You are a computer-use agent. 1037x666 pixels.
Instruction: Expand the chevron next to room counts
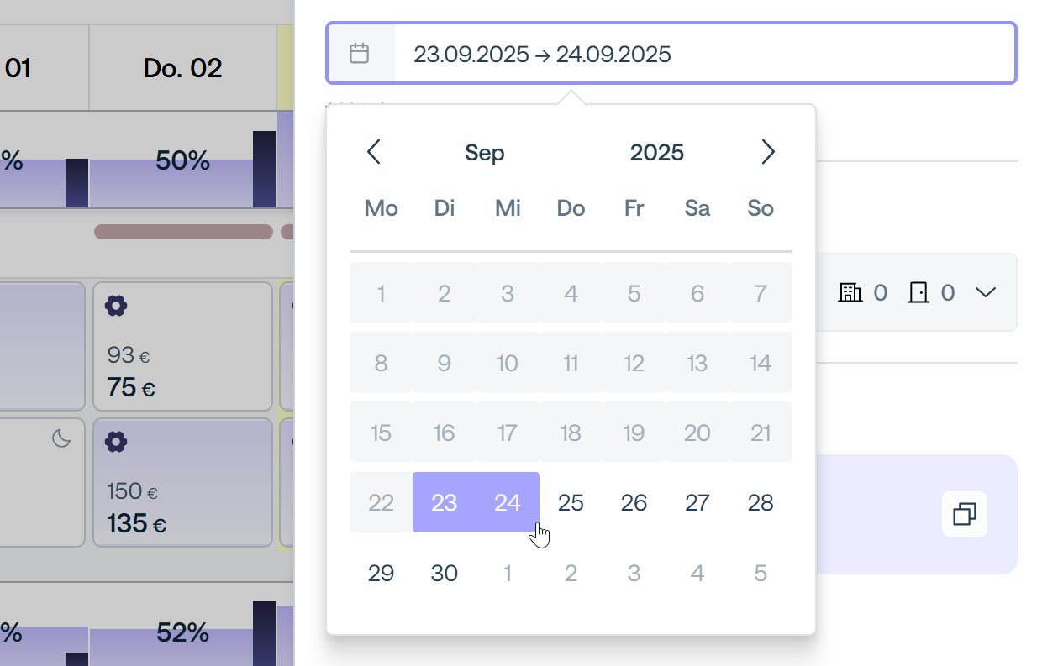click(x=985, y=292)
